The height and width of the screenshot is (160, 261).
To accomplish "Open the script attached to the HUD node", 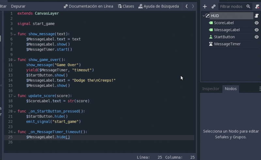I will (256, 16).
